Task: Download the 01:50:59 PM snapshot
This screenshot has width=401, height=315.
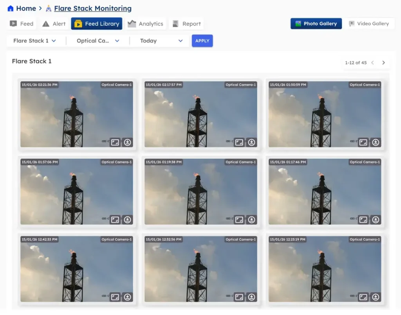Action: [376, 142]
